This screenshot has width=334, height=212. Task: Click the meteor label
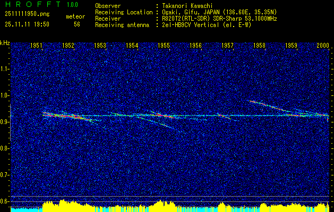click(x=75, y=16)
